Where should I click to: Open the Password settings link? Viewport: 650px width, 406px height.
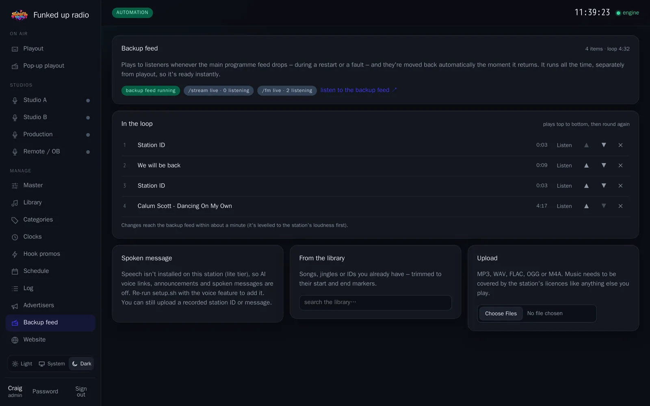45,392
